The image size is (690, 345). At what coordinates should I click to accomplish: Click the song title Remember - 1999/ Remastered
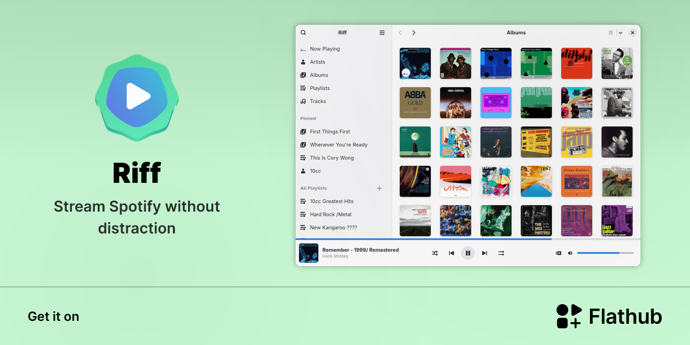click(361, 250)
